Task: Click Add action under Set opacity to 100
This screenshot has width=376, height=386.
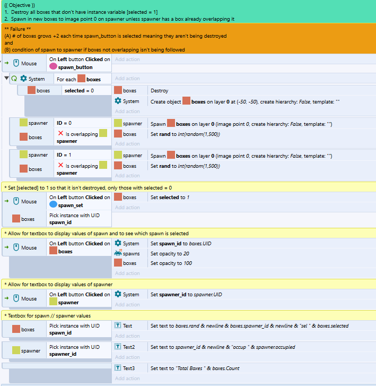Action: click(127, 273)
